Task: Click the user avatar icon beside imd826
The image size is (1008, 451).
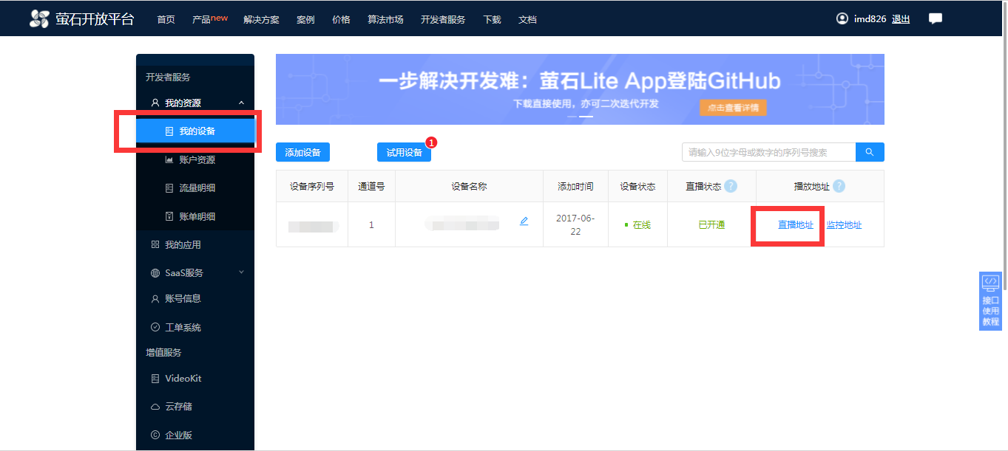Action: point(842,18)
